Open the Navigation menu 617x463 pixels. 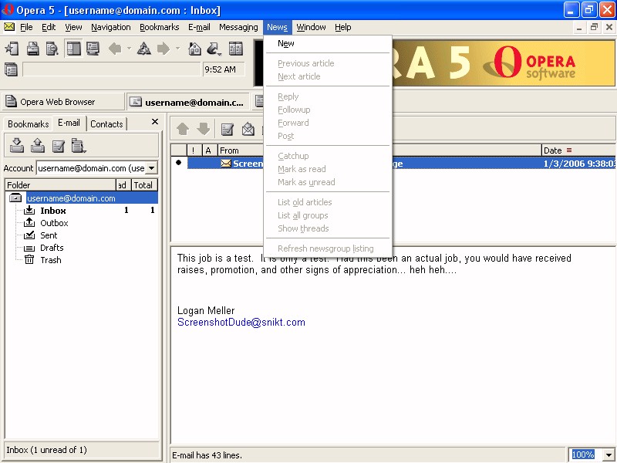(111, 27)
